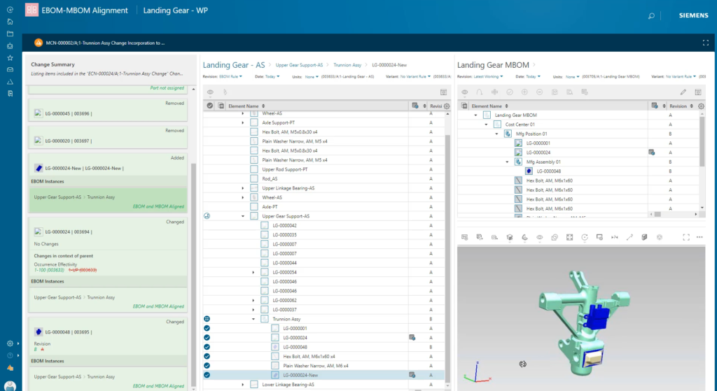
Task: Toggle the check mark for LG-0000048 EBOM row
Action: click(x=207, y=347)
